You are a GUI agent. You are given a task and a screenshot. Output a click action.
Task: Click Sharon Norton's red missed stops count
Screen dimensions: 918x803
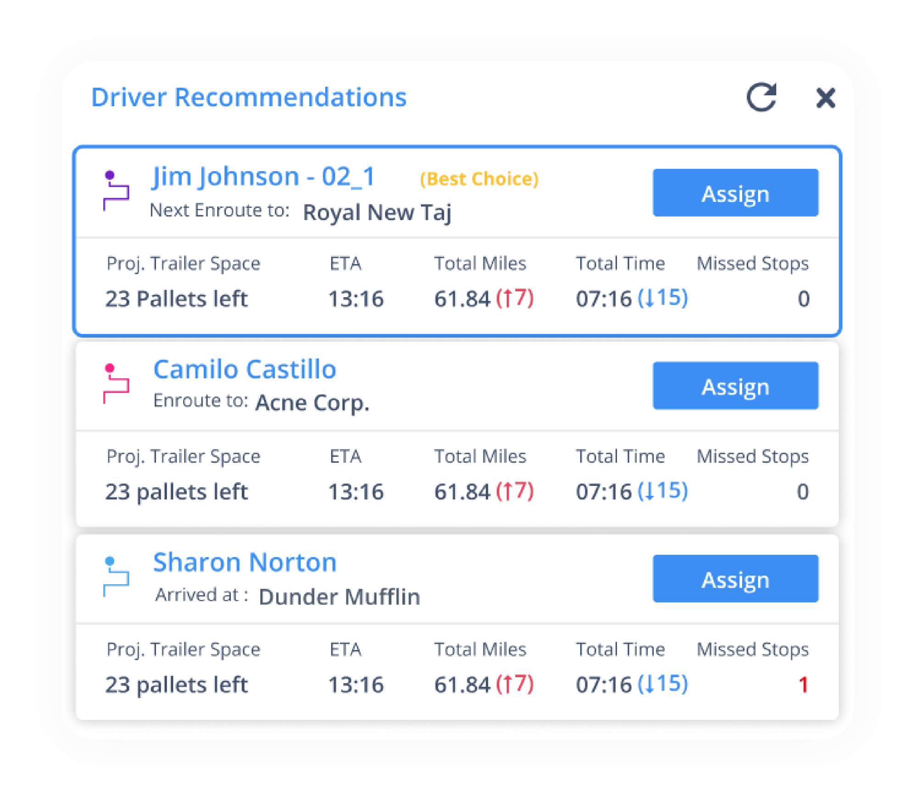803,685
